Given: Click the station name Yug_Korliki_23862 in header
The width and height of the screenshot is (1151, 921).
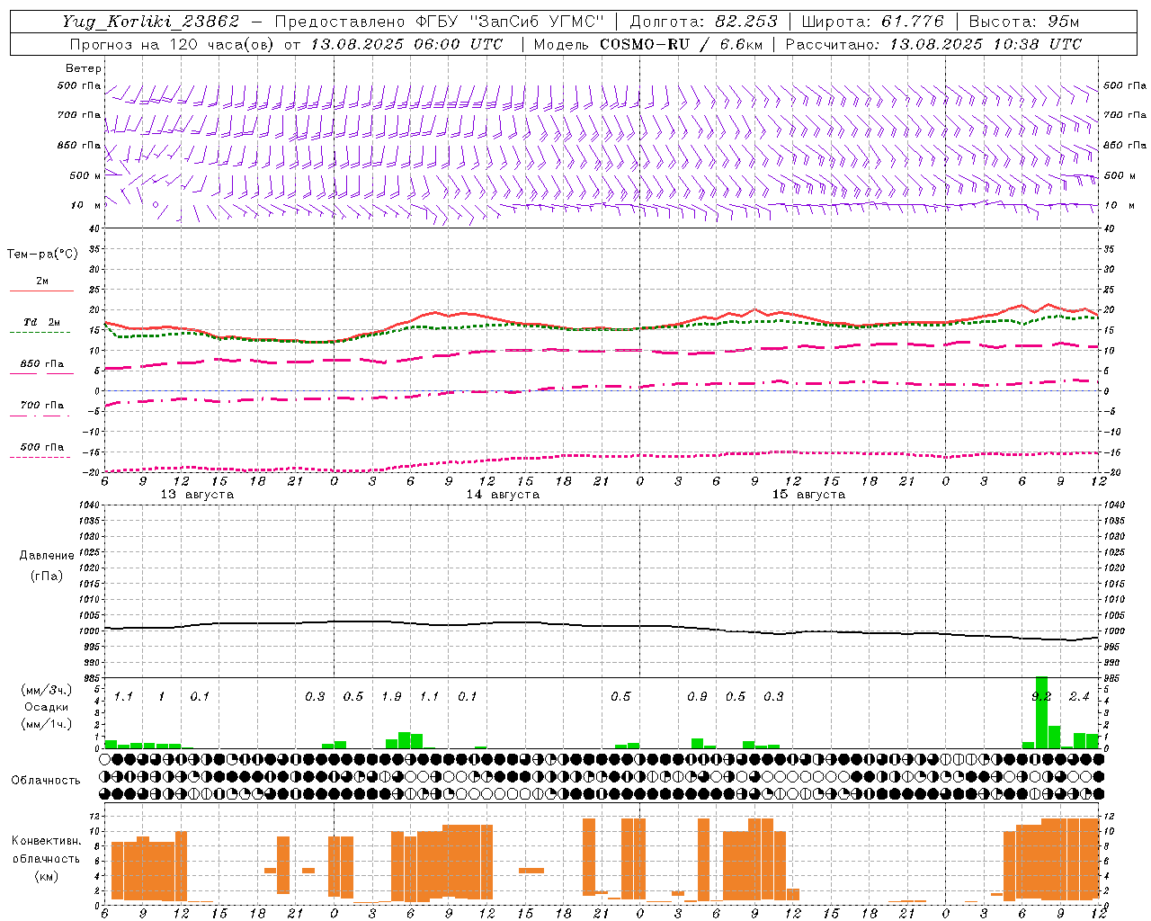Looking at the screenshot, I should click(150, 22).
